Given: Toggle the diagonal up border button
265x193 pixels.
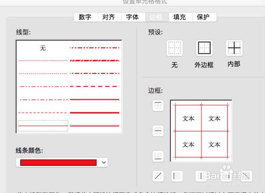Looking at the screenshot, I should pos(158,176).
